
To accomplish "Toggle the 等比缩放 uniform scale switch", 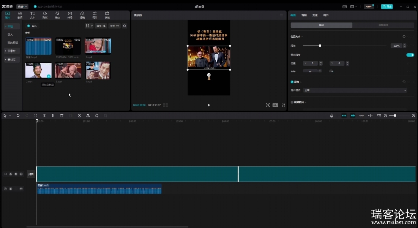I will point(410,55).
